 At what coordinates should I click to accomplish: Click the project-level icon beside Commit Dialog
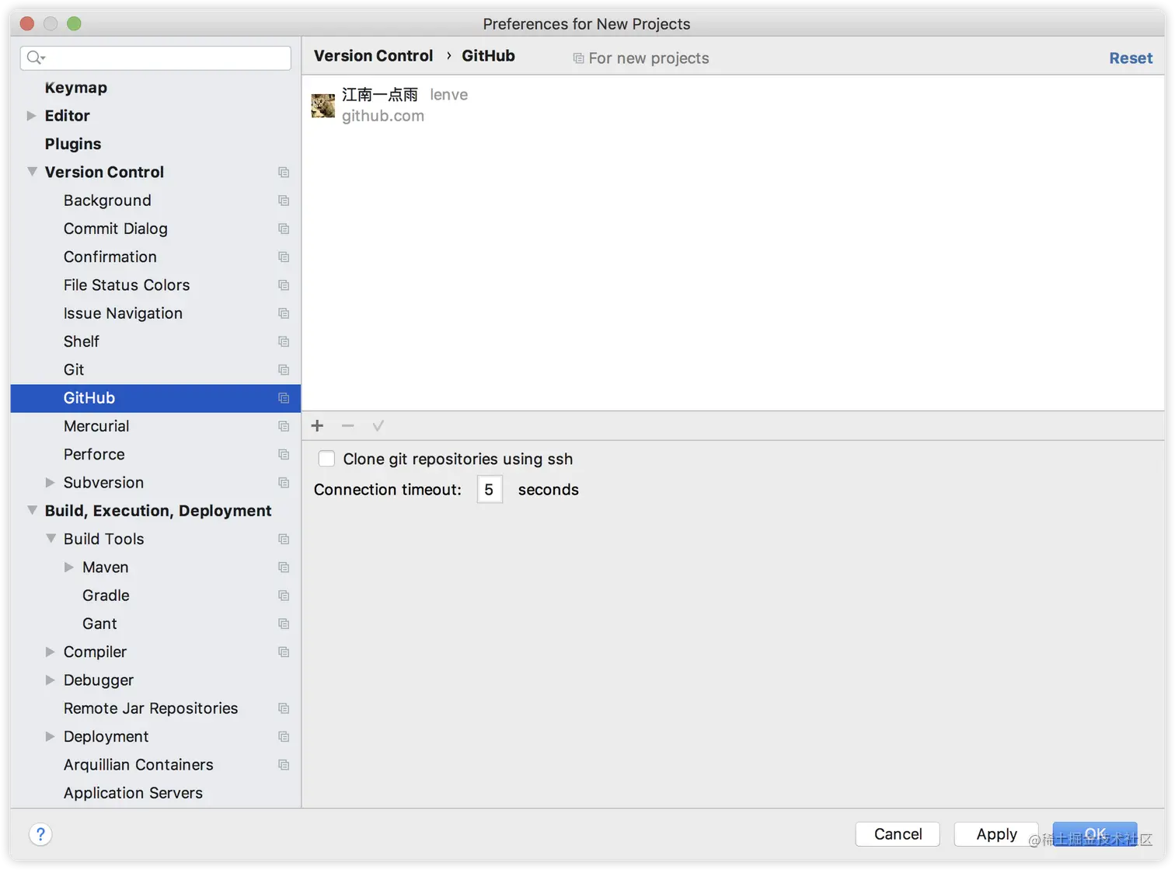pos(284,229)
